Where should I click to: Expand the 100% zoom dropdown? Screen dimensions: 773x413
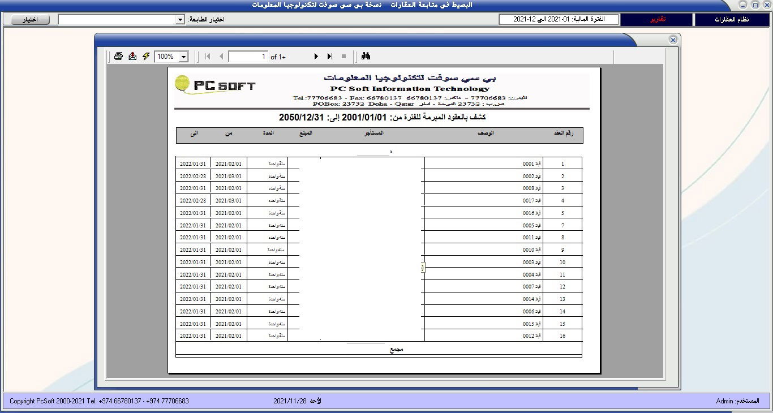pos(183,57)
